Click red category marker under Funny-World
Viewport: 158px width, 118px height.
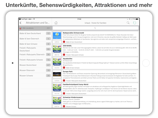coord(64,93)
